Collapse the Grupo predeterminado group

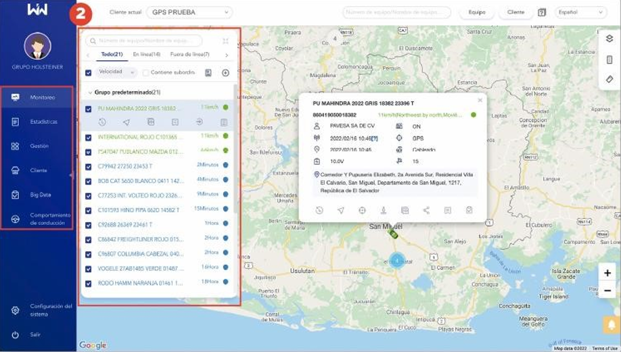(90, 93)
